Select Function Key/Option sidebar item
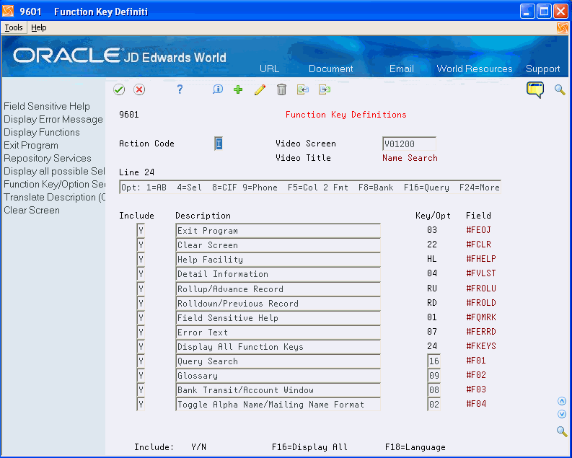This screenshot has width=572, height=458. click(x=54, y=185)
